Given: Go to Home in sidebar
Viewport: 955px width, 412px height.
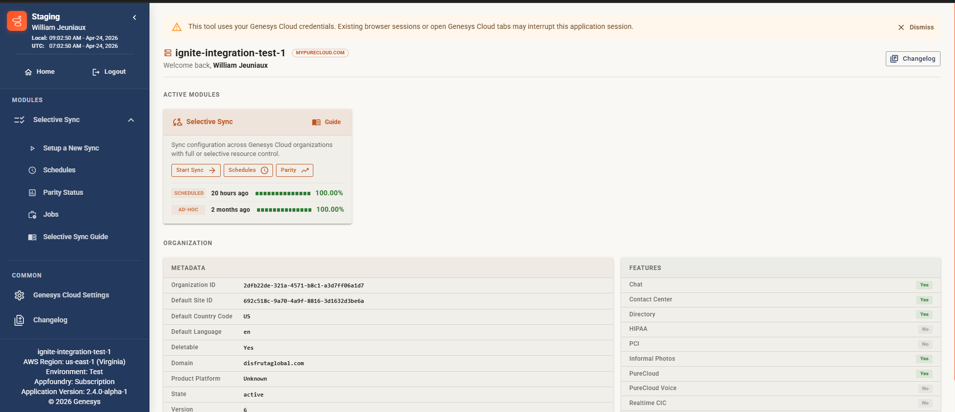Looking at the screenshot, I should click(x=40, y=72).
